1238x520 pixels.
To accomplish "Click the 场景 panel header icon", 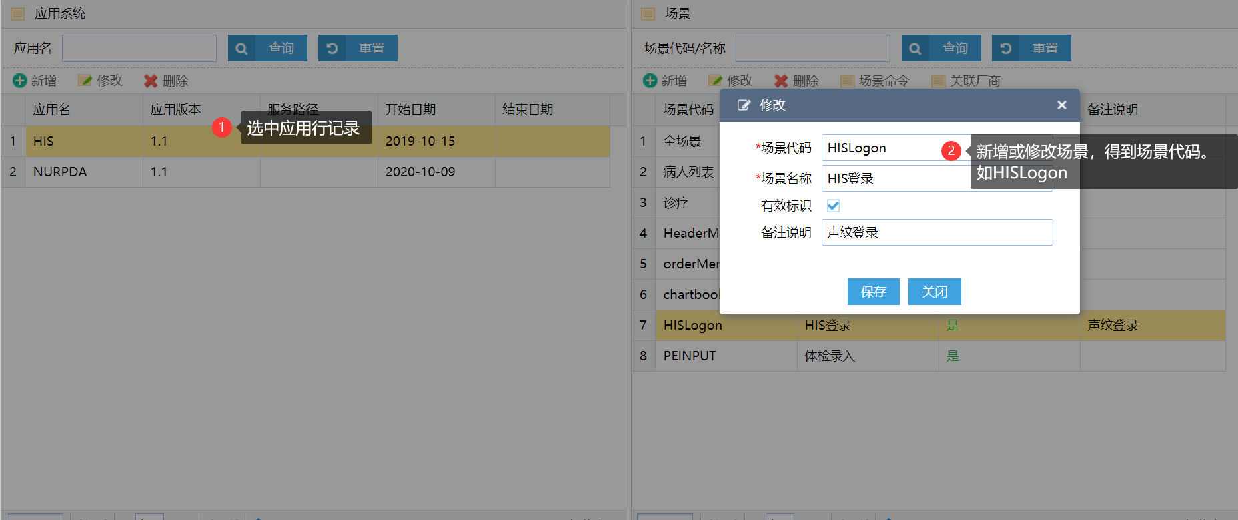I will point(648,13).
